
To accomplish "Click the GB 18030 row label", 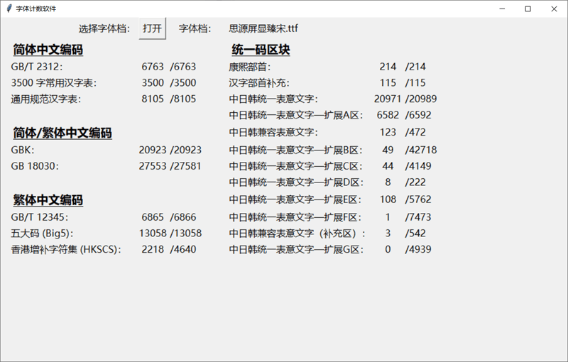I will point(35,166).
